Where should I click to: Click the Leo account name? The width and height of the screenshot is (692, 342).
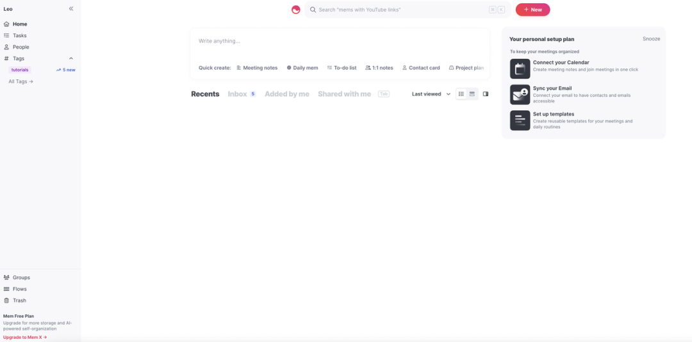8,9
